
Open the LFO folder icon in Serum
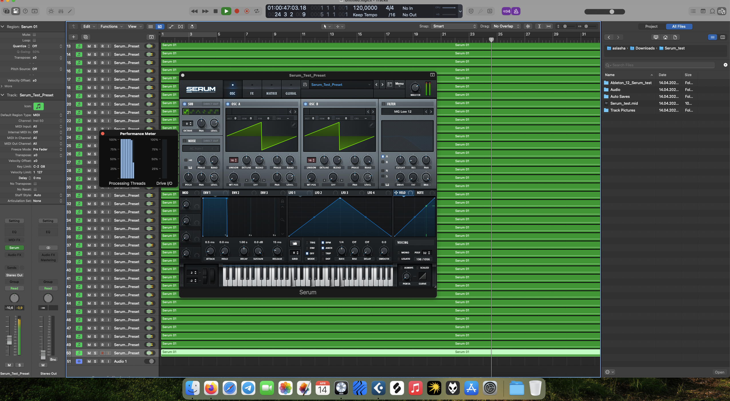point(295,243)
